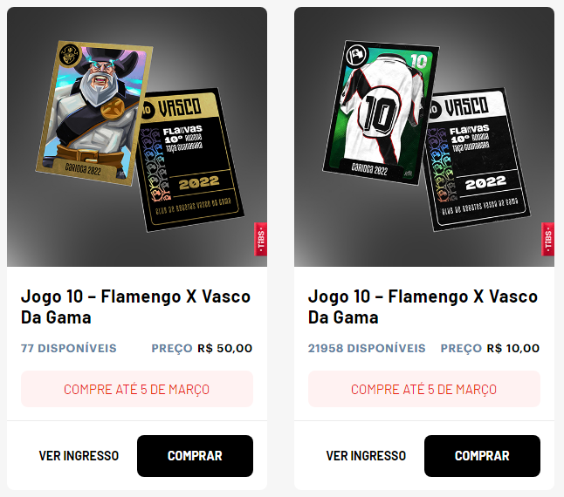The width and height of the screenshot is (564, 497).
Task: Click the 77 DISPONÍVEIS text
Action: click(69, 348)
